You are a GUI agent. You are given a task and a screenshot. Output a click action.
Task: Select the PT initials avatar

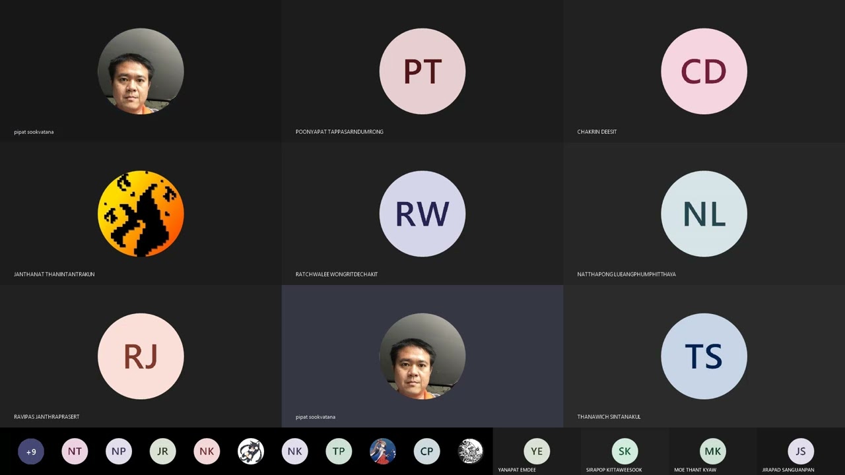(422, 71)
